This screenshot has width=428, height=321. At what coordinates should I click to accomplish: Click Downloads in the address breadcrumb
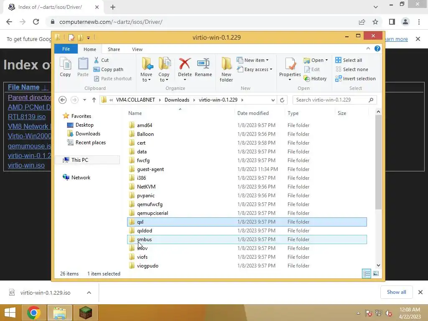177,100
